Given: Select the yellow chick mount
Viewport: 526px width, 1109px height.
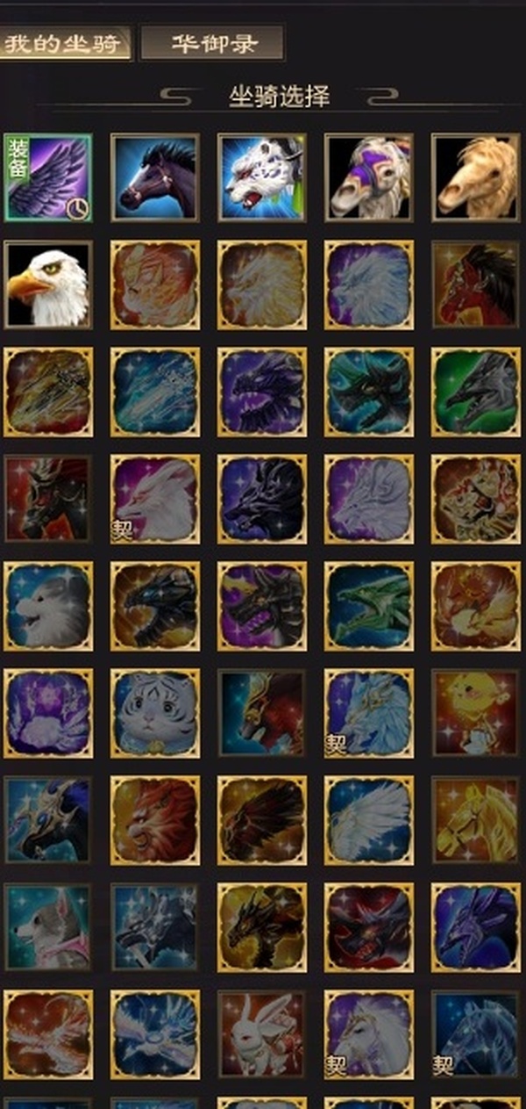Looking at the screenshot, I should pyautogui.click(x=475, y=713).
